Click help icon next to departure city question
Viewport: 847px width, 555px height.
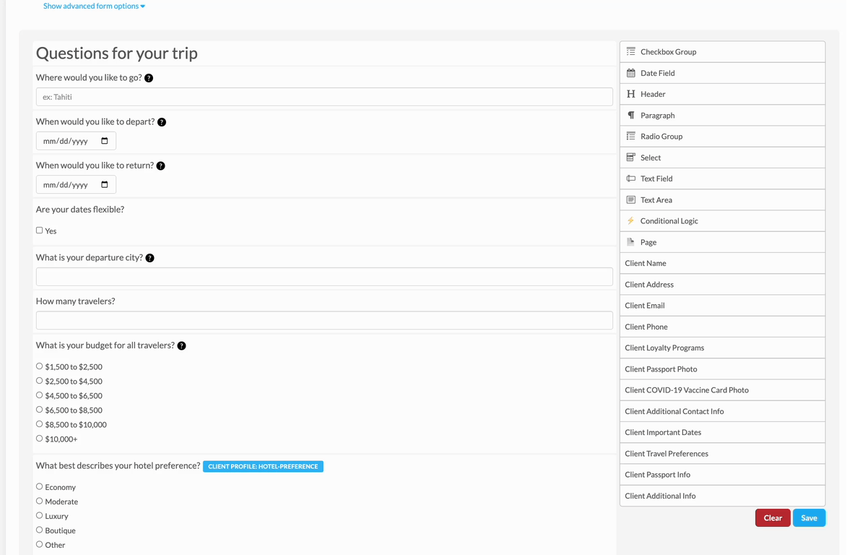tap(150, 258)
